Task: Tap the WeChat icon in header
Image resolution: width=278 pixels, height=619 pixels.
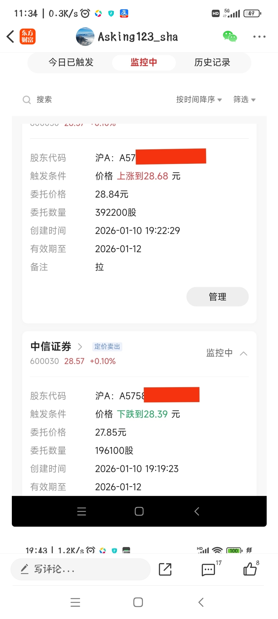Action: (x=230, y=36)
